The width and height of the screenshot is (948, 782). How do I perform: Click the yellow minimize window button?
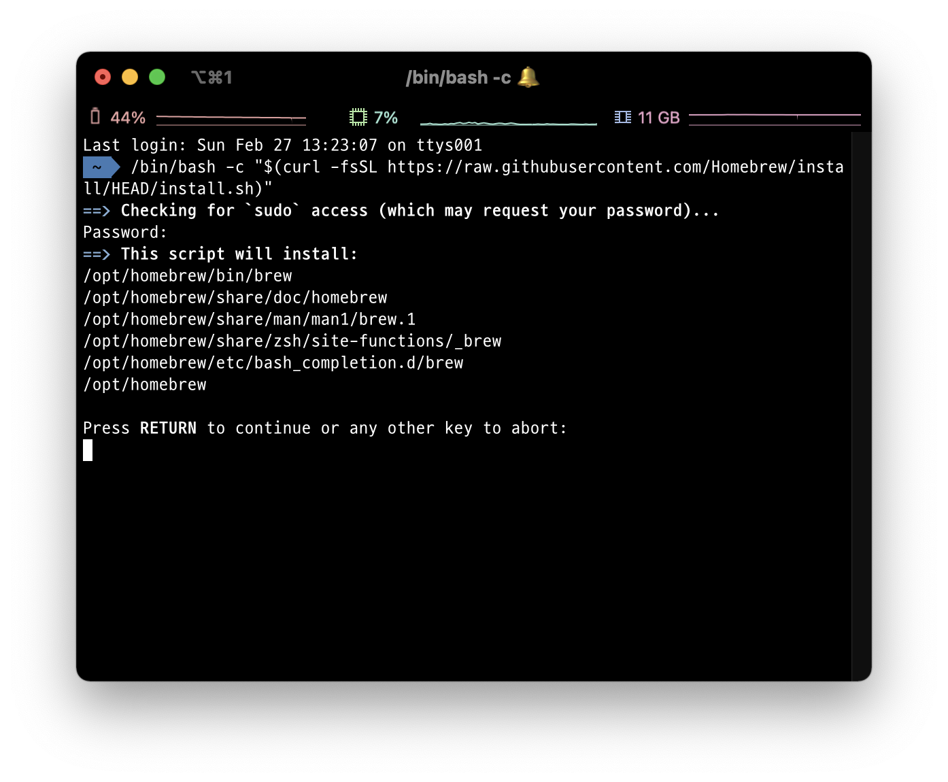[130, 77]
